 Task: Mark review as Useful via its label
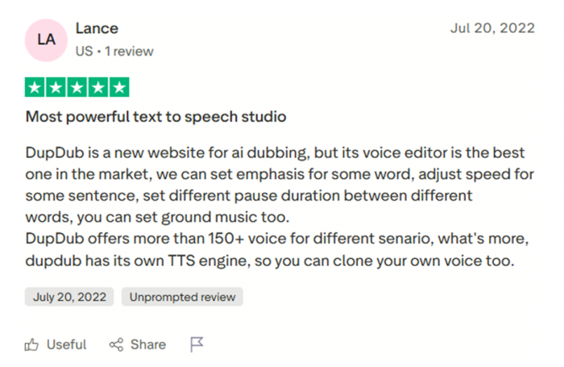coord(66,344)
